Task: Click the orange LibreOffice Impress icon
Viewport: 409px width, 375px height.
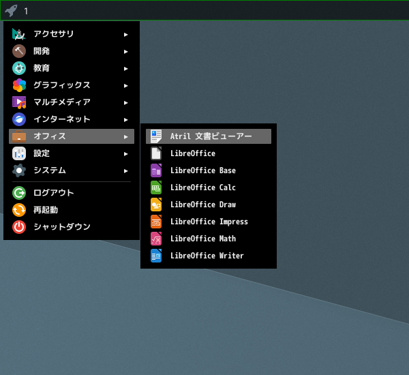Action: (156, 222)
